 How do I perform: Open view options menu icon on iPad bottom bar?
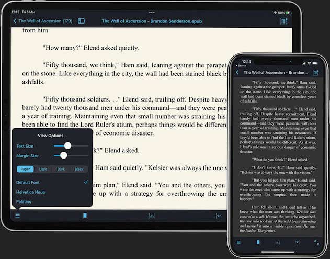point(18,216)
